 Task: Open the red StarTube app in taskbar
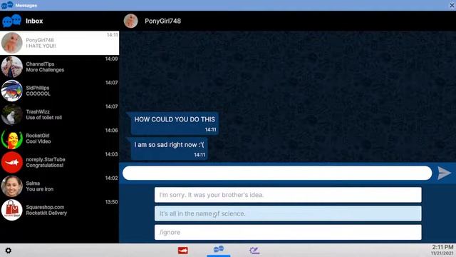(183, 251)
